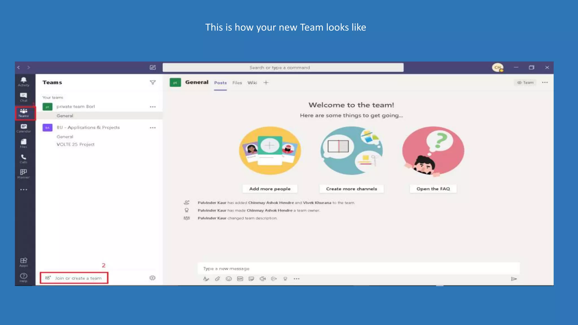Click the attach paperclip icon
Viewport: 578px width, 325px height.
pos(217,279)
